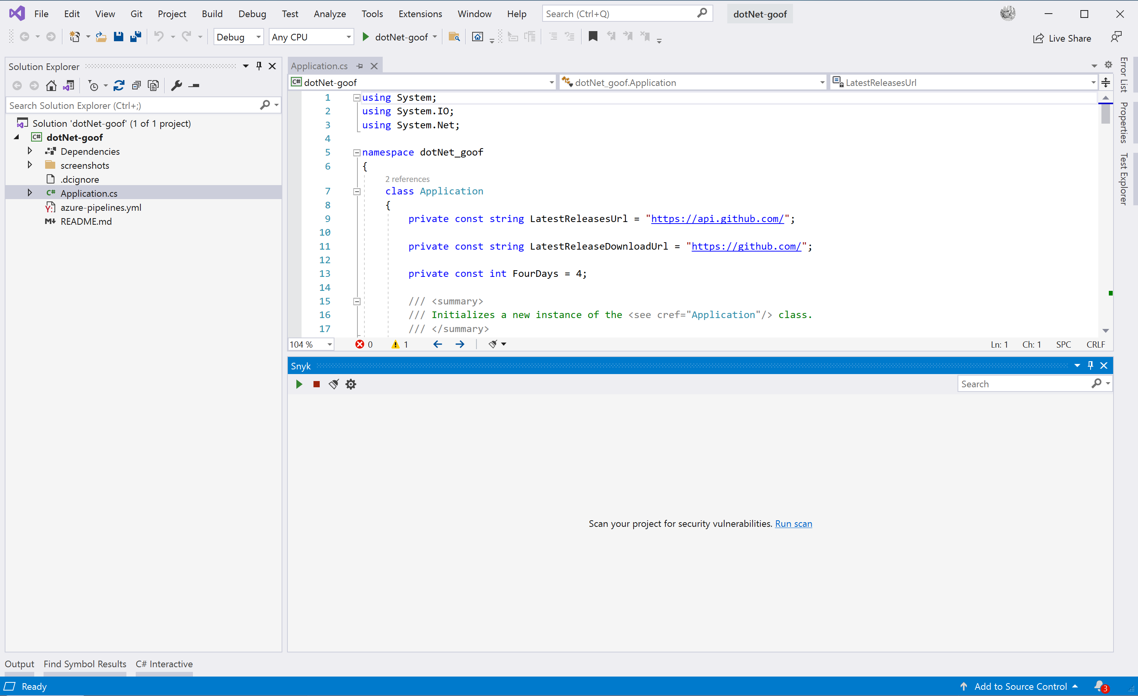Click New Project toolbar icon
This screenshot has width=1138, height=696.
coord(74,37)
